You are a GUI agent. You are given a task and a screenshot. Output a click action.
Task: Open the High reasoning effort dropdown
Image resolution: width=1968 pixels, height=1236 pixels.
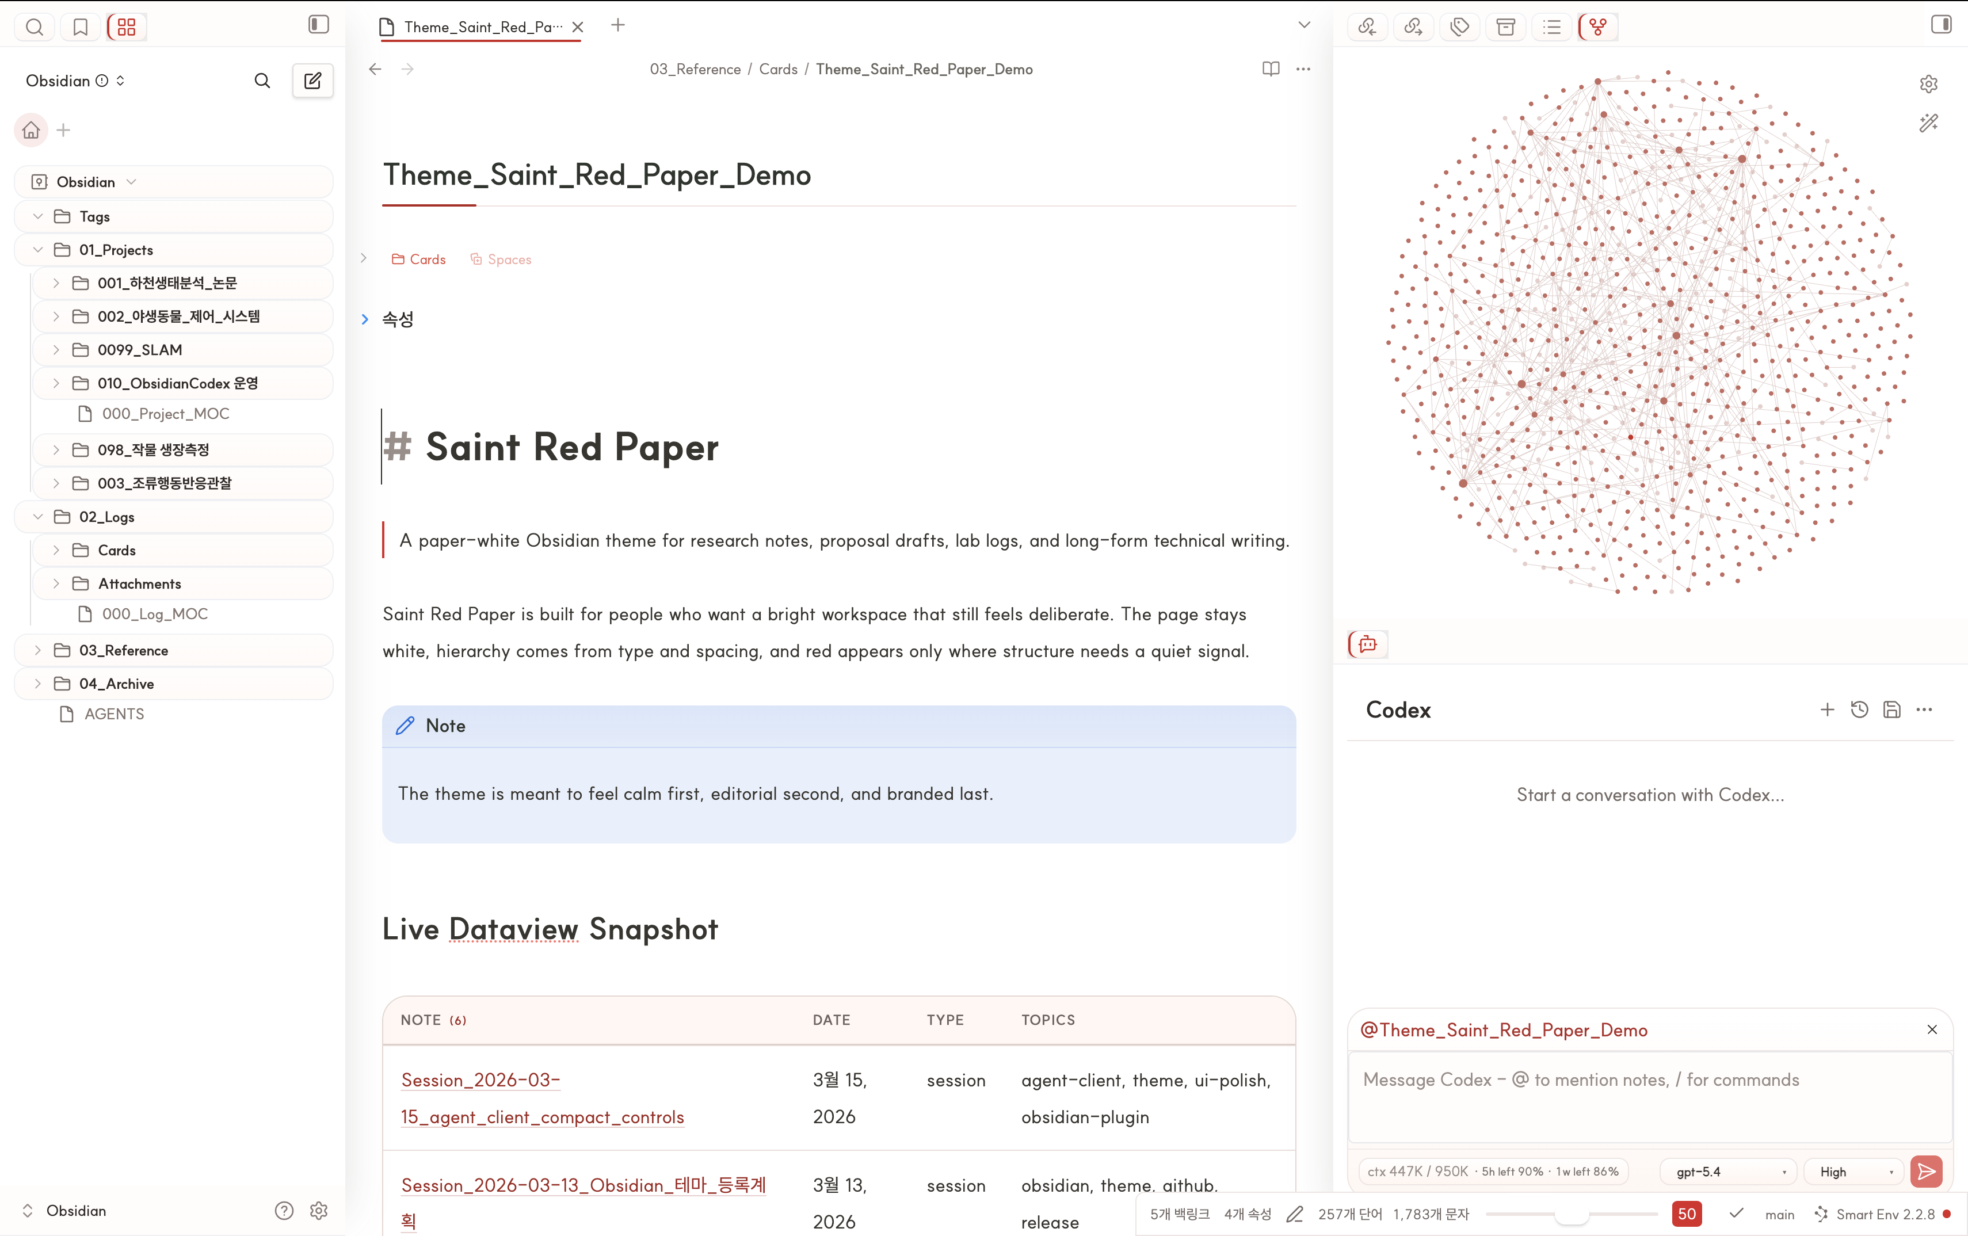[1855, 1172]
